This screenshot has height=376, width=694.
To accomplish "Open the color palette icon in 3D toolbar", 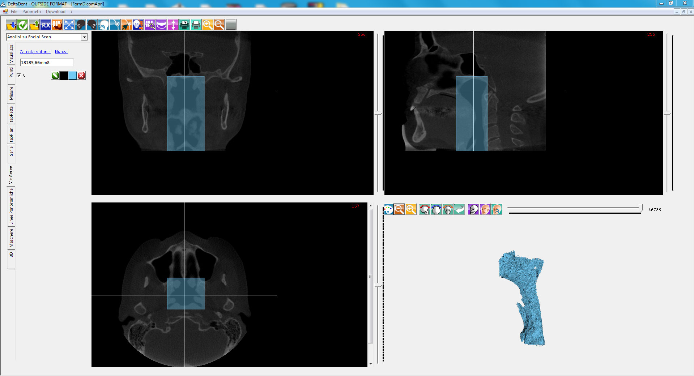I will click(x=388, y=209).
